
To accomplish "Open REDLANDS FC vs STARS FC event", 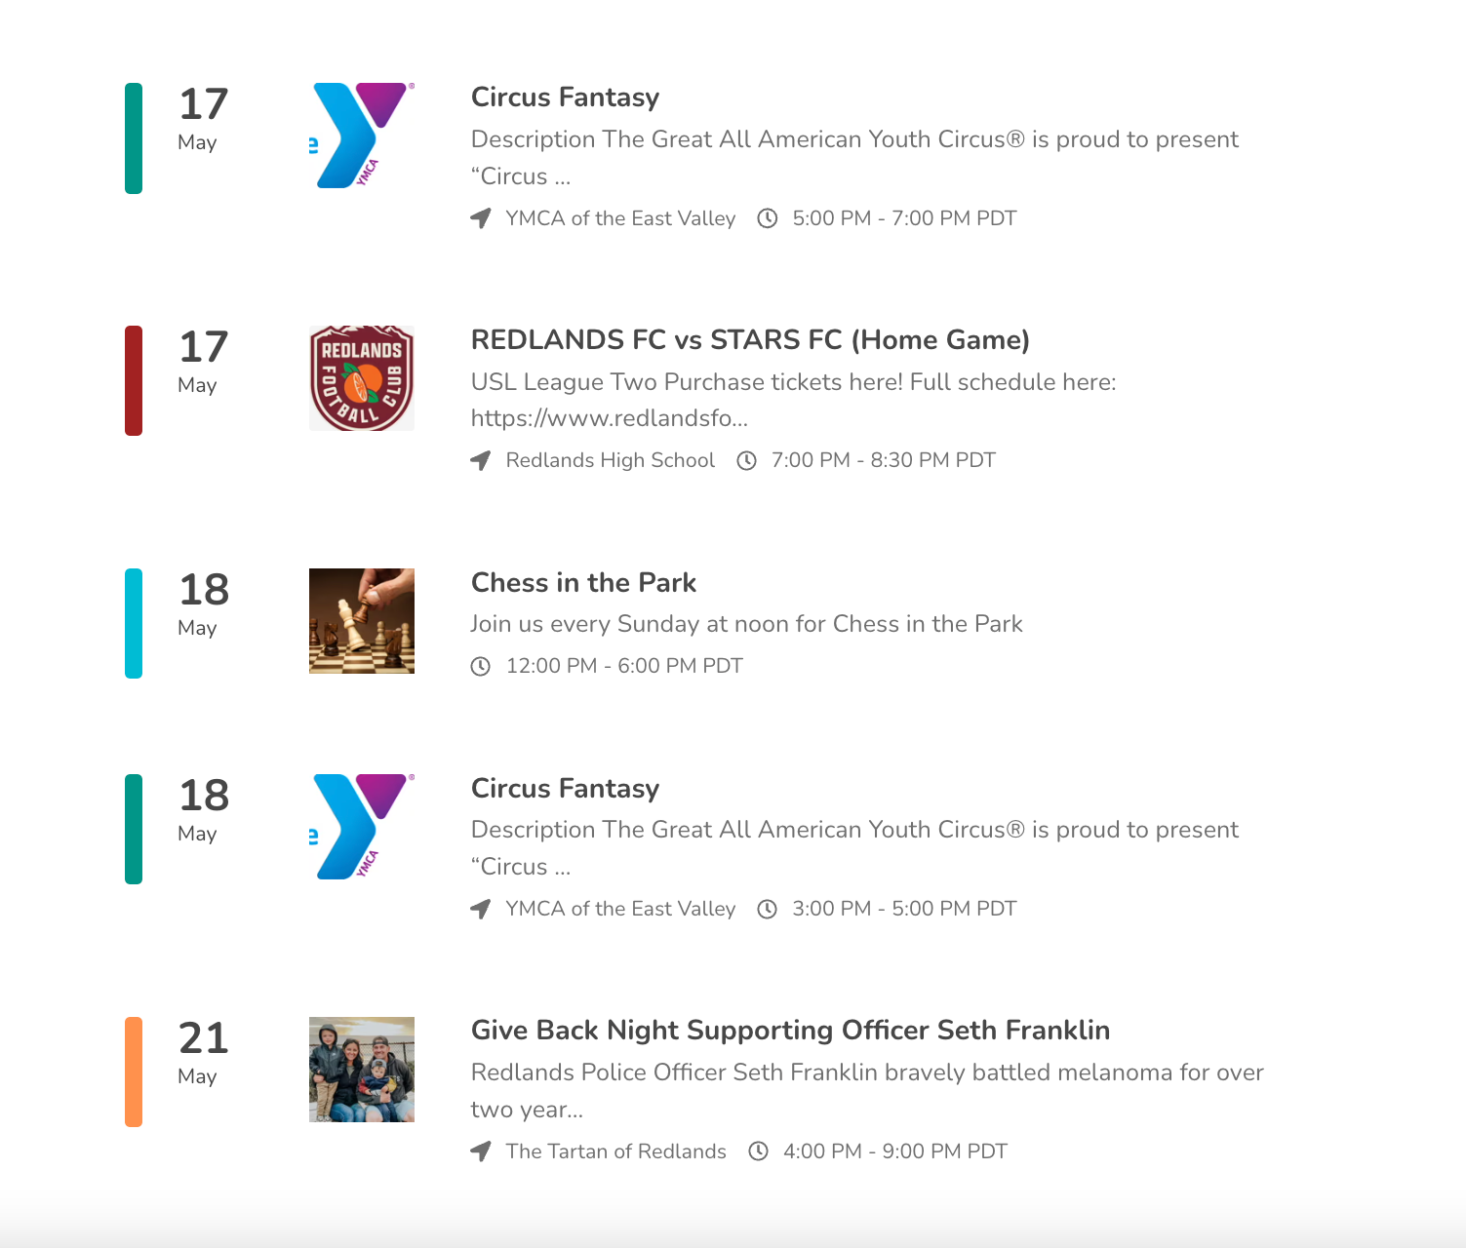I will (x=750, y=340).
